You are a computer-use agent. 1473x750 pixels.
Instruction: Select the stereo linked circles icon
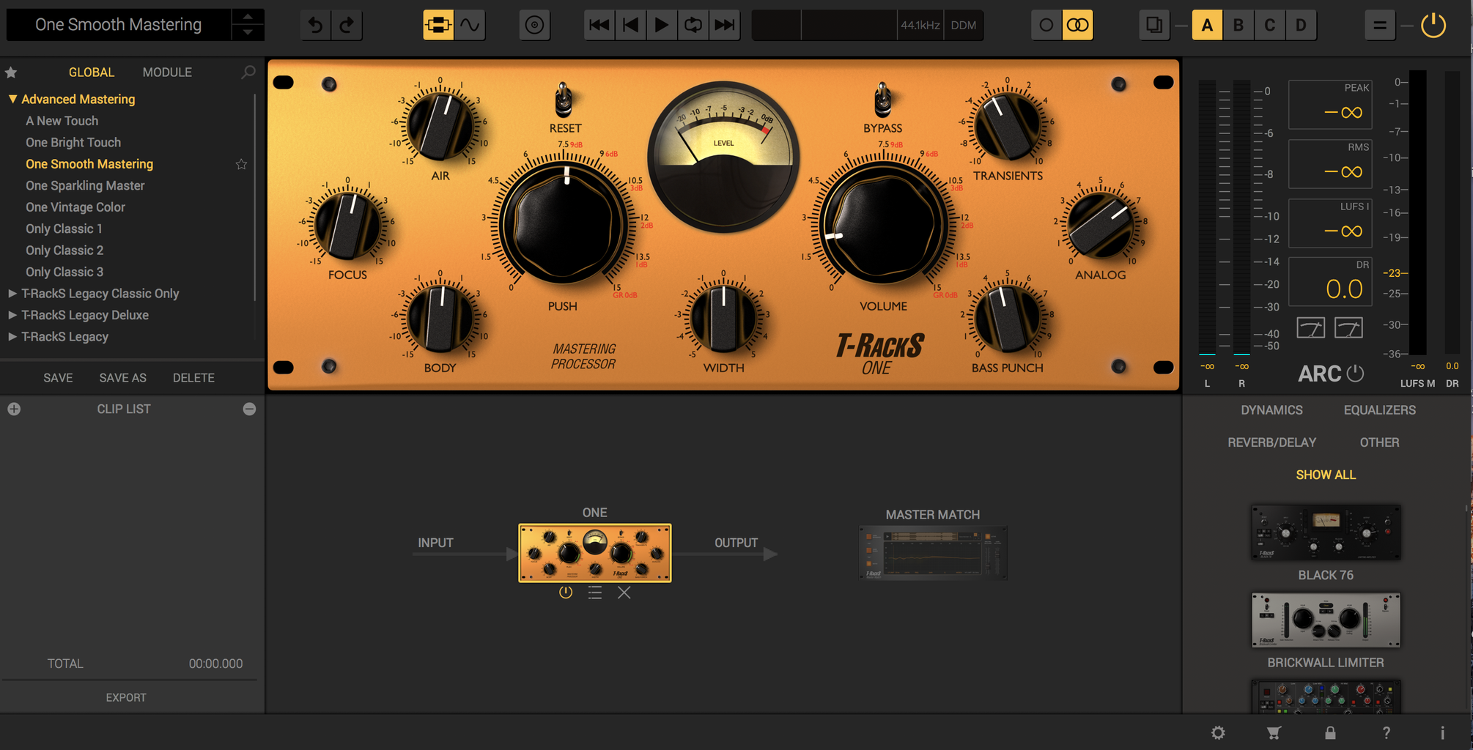click(1078, 26)
